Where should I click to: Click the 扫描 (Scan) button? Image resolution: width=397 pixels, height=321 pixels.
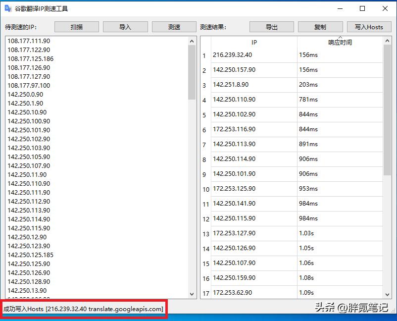pyautogui.click(x=76, y=27)
